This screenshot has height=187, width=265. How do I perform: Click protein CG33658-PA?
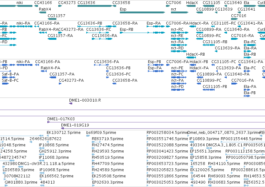114,84
